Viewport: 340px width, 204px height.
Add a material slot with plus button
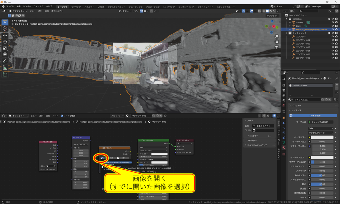point(336,85)
